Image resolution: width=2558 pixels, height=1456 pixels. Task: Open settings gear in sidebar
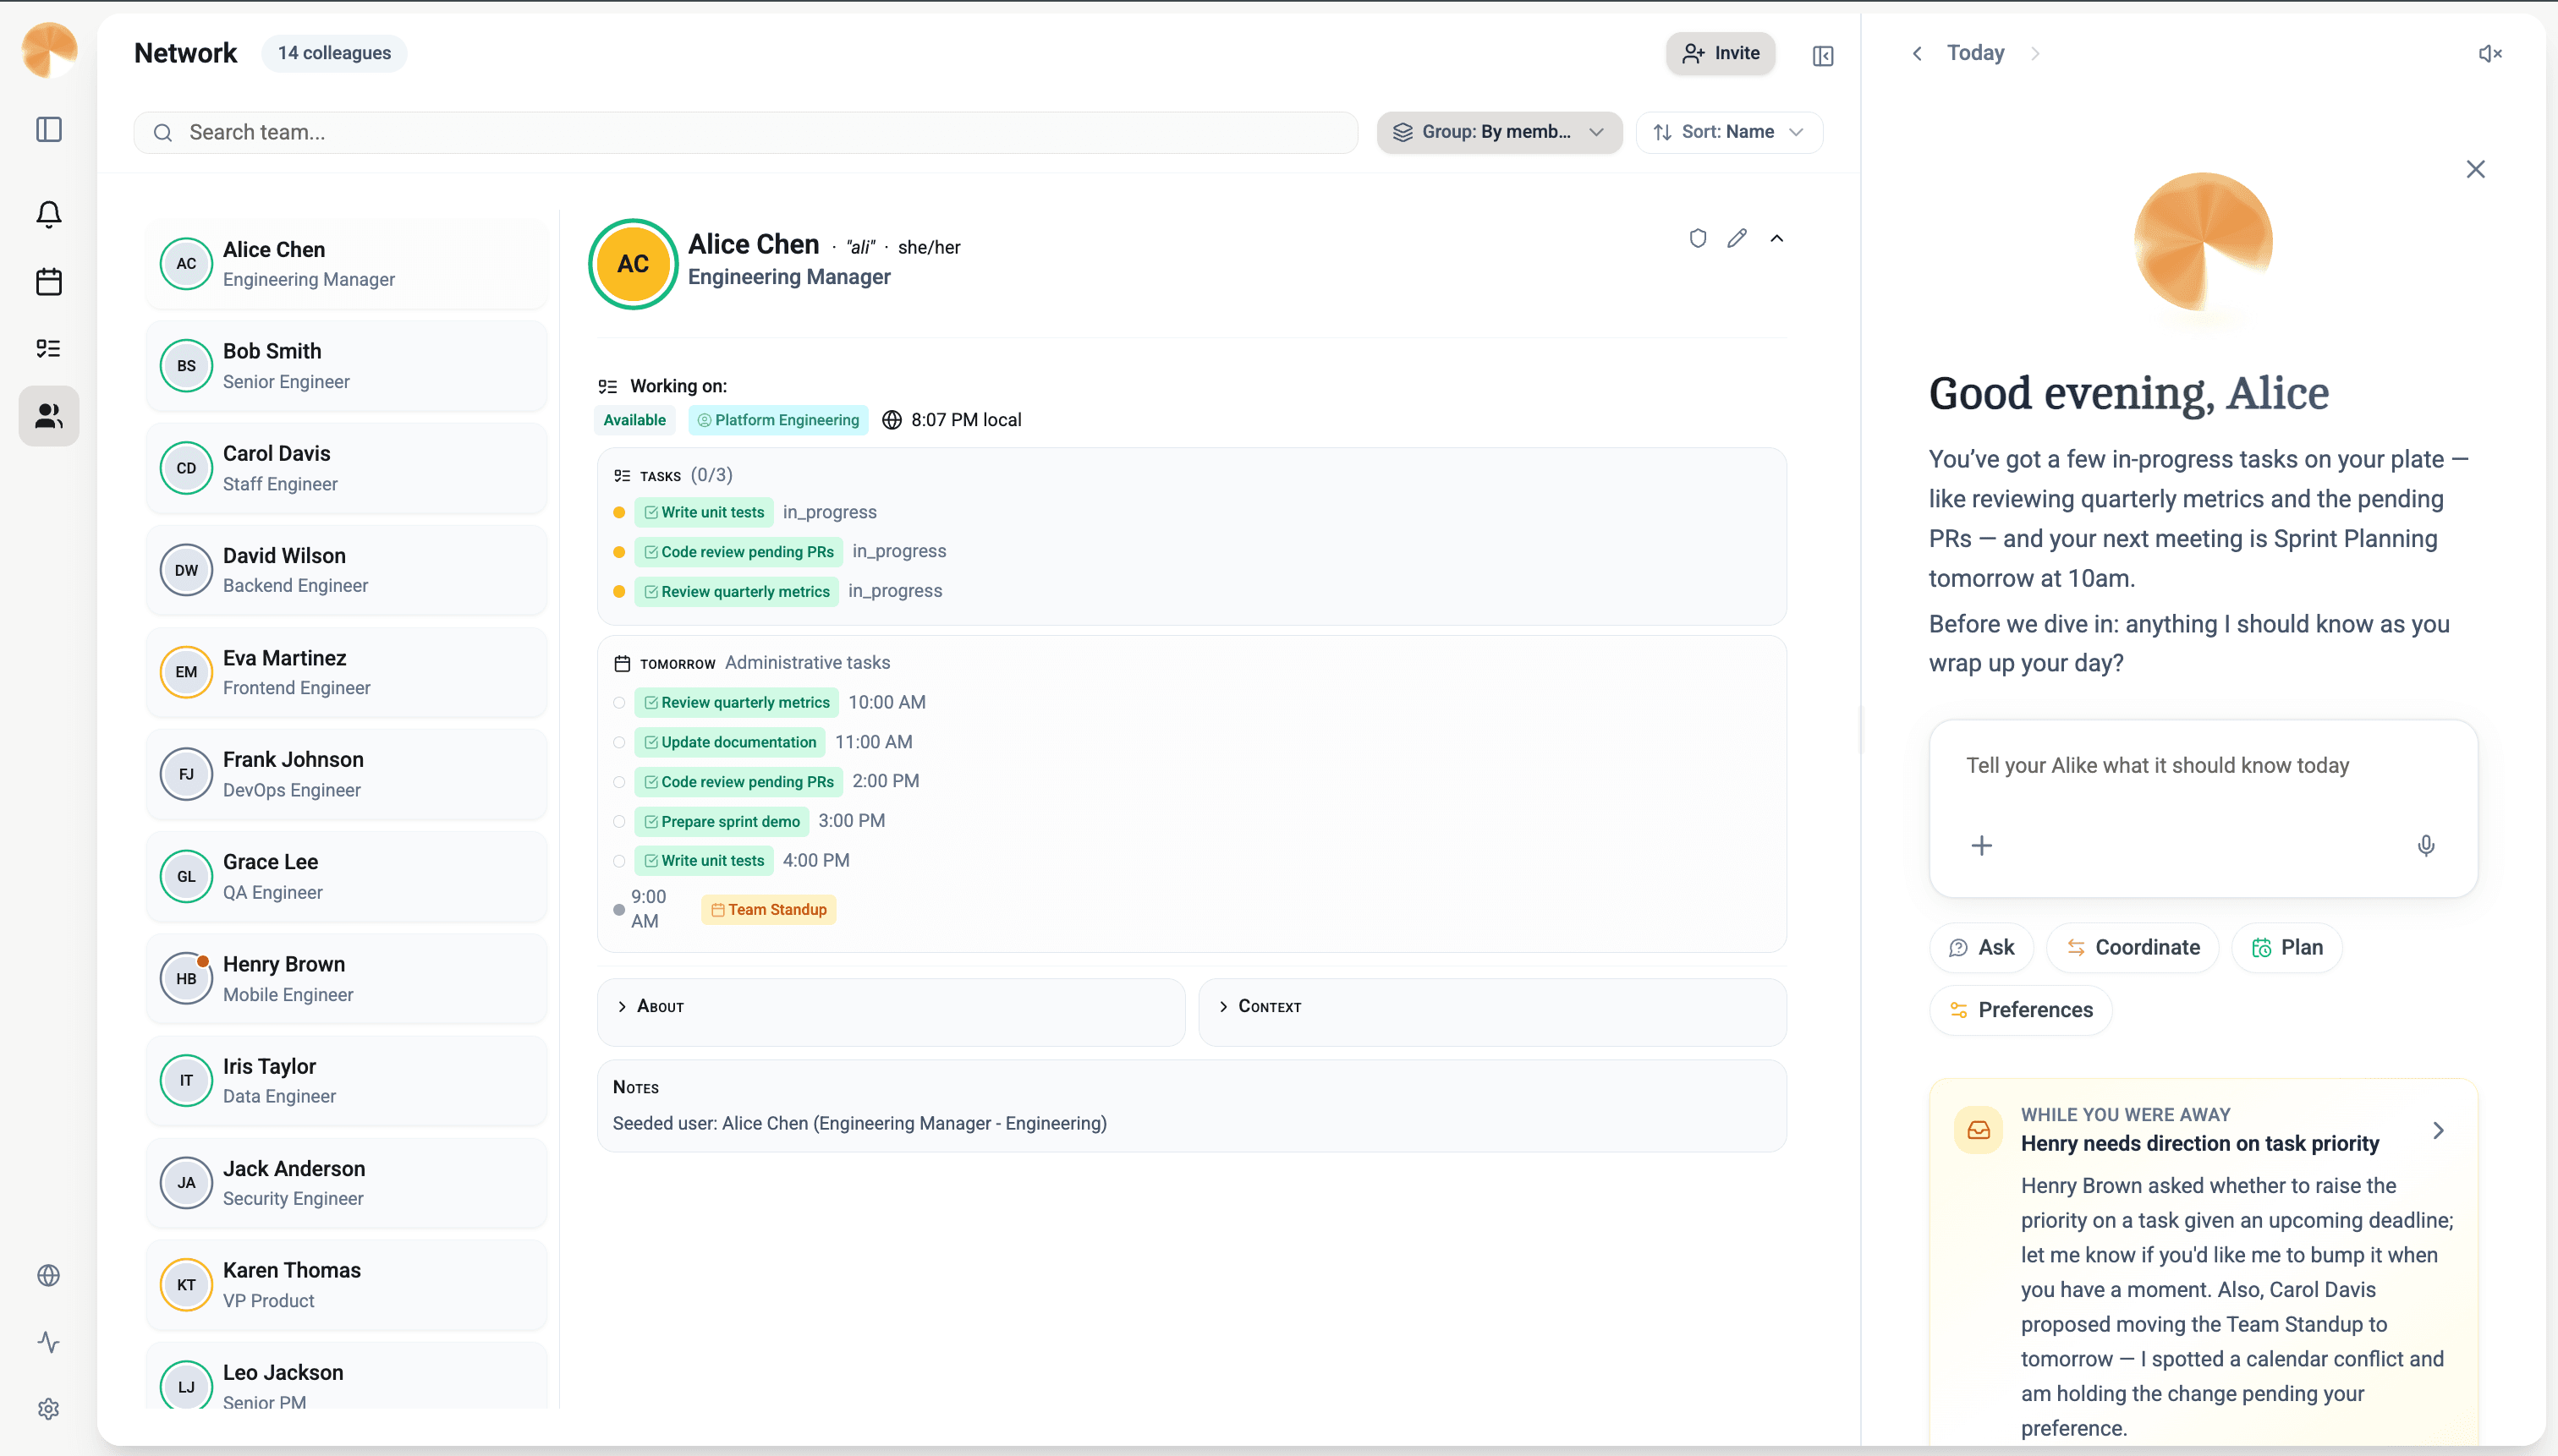(x=48, y=1409)
